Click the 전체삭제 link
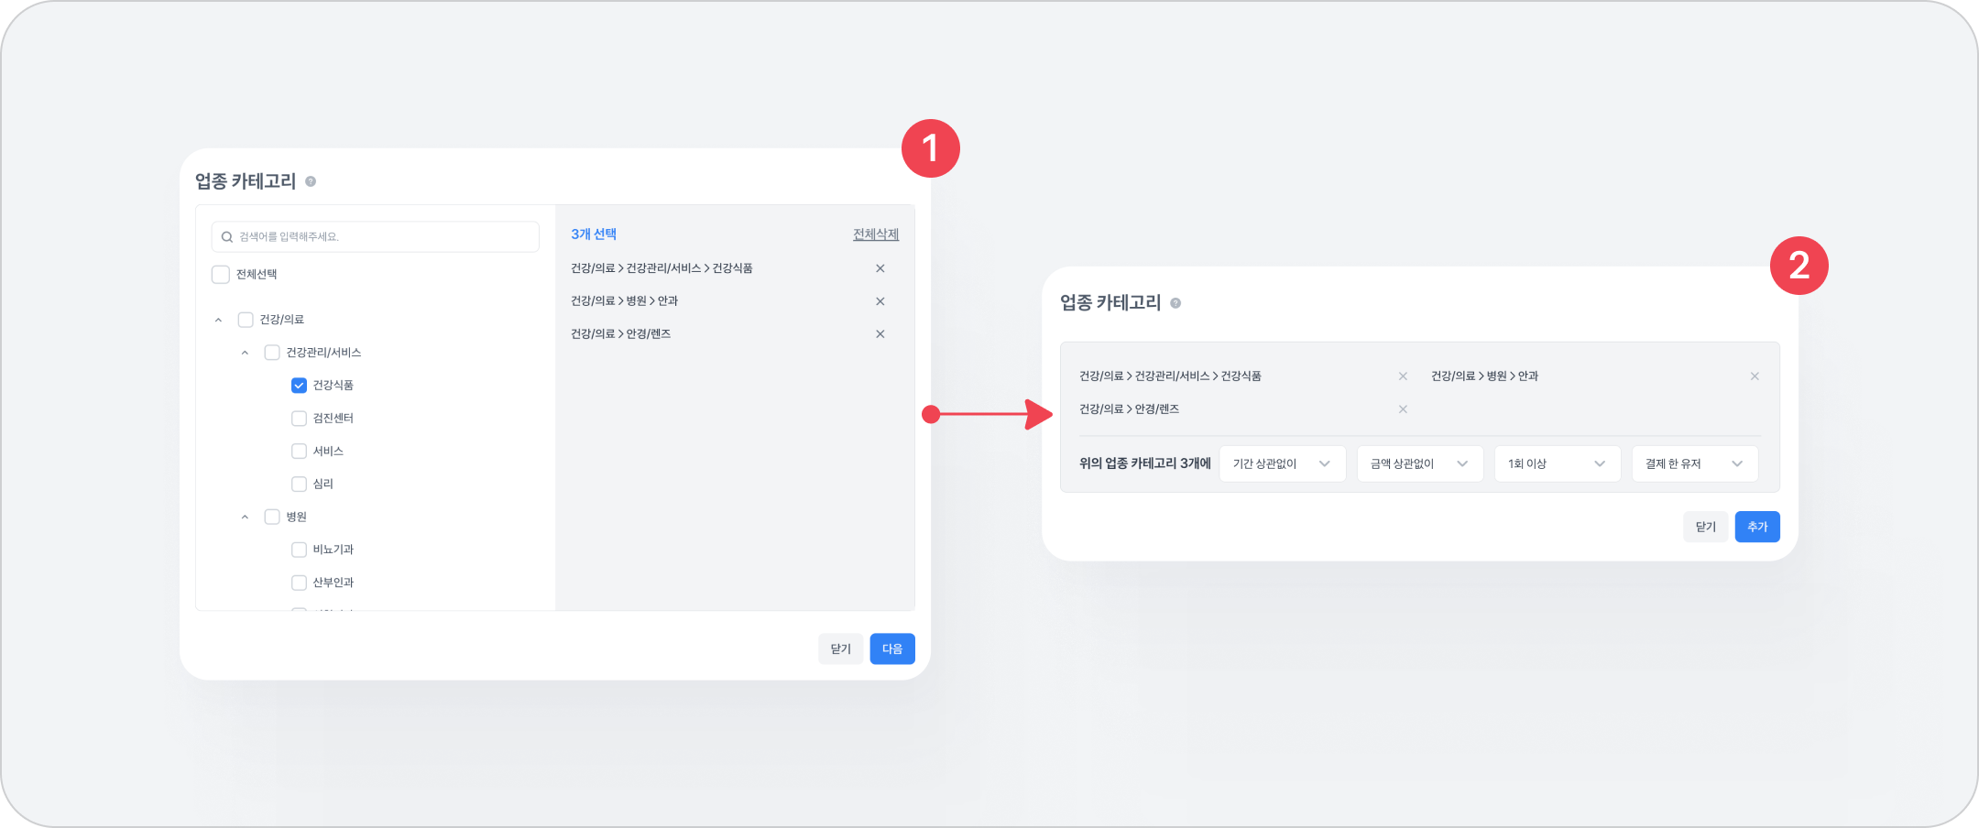Screen dimensions: 1979x828 875,234
